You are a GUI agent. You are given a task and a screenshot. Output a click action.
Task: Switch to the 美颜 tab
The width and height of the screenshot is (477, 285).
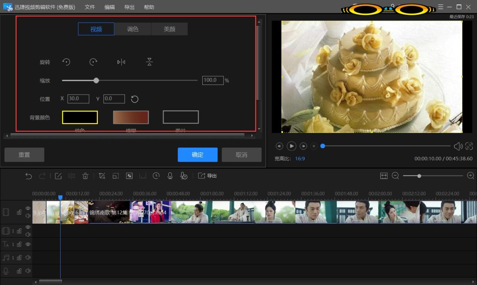click(x=169, y=29)
